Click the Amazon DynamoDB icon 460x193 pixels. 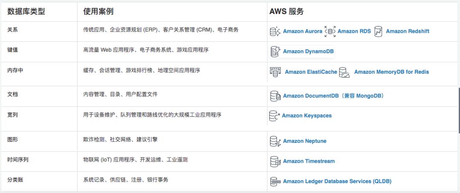(x=275, y=52)
